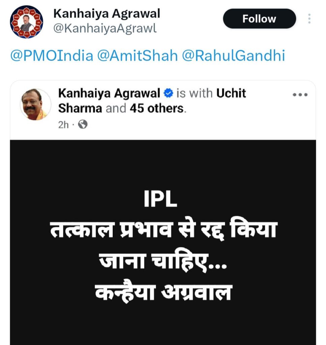
Task: Open the embedded post's profile photo
Action: [35, 104]
